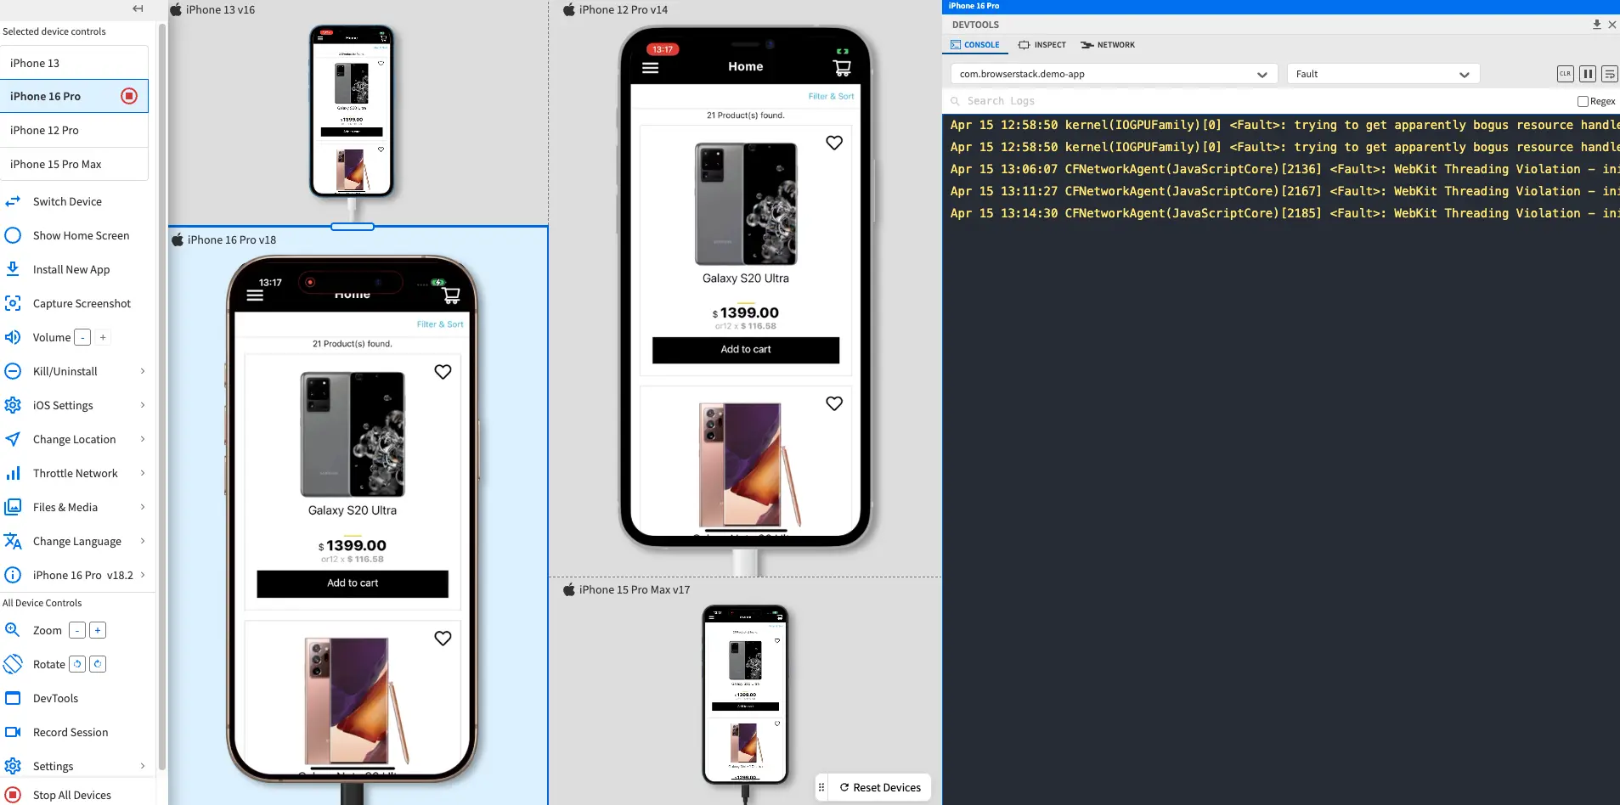Stop the iPhone 16 Pro session icon
1620x805 pixels.
coord(129,96)
